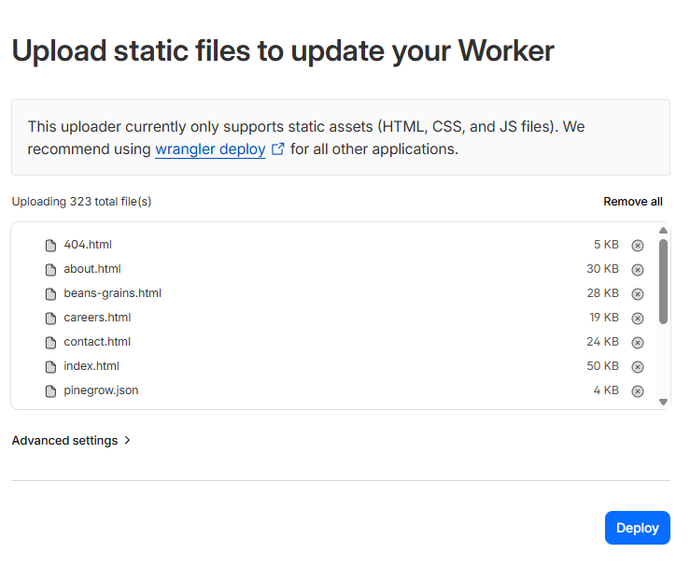This screenshot has width=690, height=567.
Task: Remove index.html using its X icon
Action: 638,367
